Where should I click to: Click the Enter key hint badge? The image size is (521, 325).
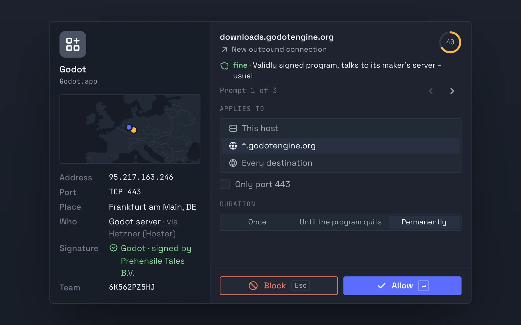423,286
